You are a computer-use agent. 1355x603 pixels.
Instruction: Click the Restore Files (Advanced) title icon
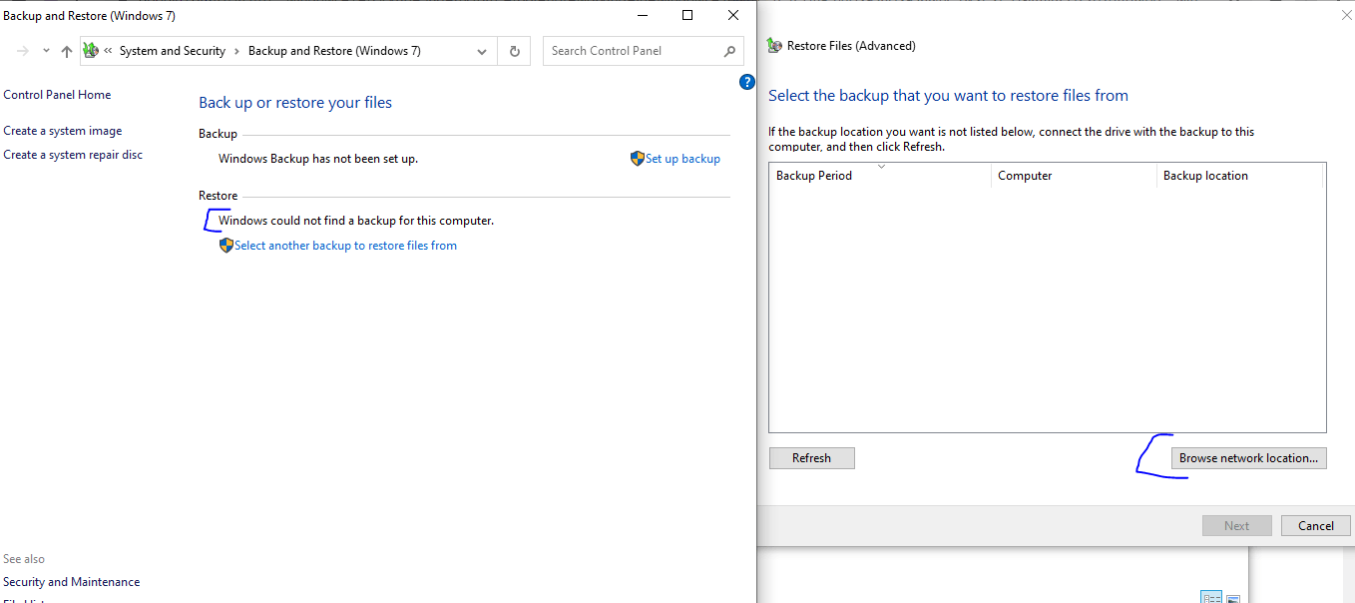pos(775,46)
